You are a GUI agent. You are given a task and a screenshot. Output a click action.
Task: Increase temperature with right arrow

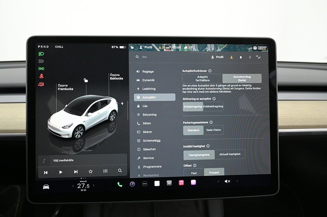tap(94, 185)
